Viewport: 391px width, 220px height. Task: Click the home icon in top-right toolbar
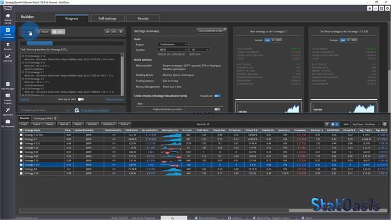click(x=370, y=8)
